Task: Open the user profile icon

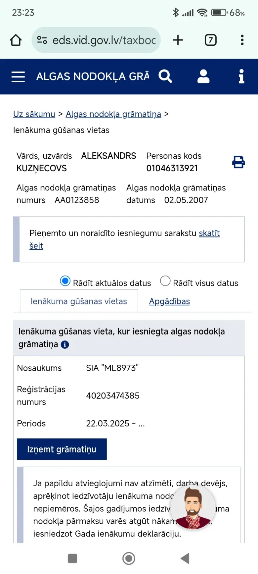Action: click(x=203, y=77)
